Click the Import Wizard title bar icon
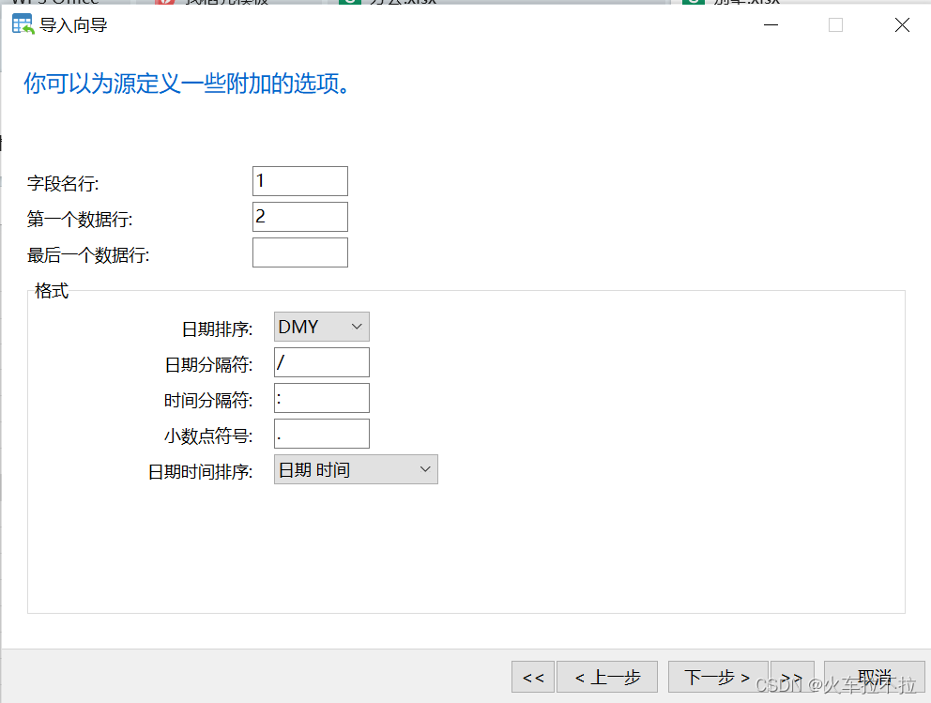 (23, 24)
